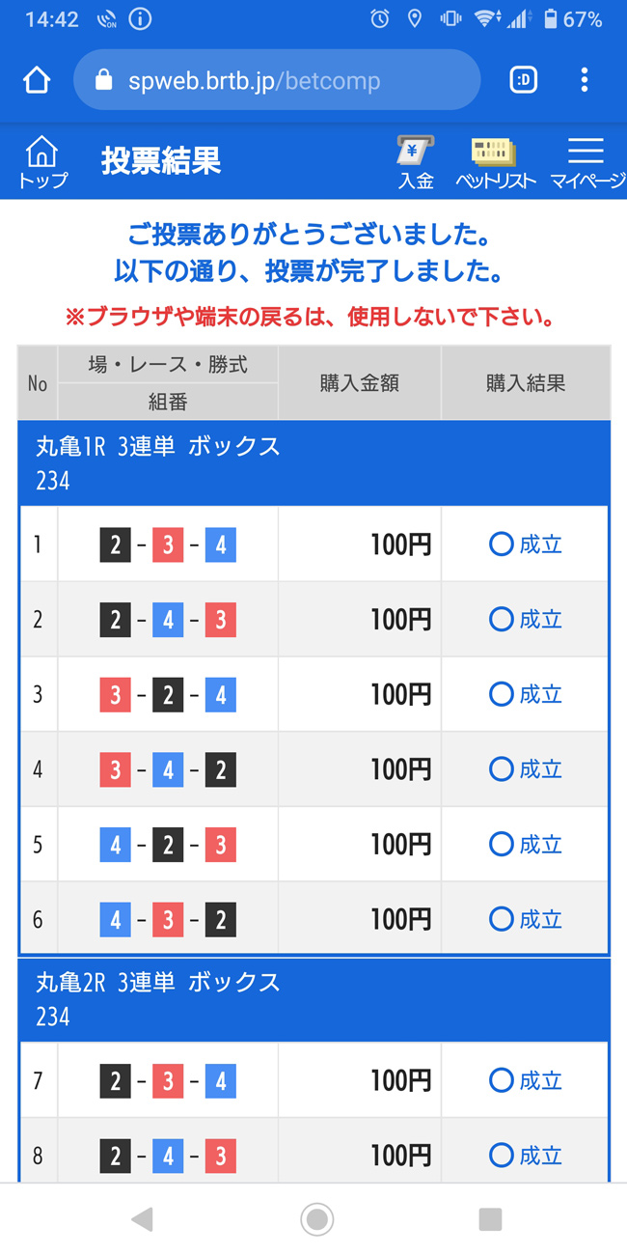Tap the browser home button

(37, 80)
